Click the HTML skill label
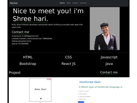 (x=28, y=57)
